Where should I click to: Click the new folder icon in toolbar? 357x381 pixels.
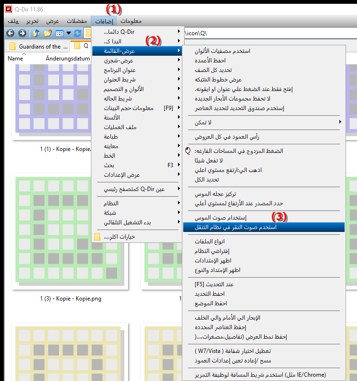(48, 33)
